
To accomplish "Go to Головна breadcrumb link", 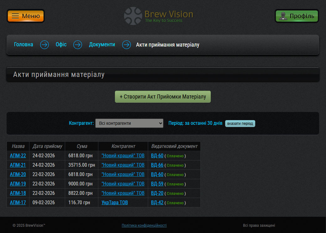I will (x=23, y=44).
